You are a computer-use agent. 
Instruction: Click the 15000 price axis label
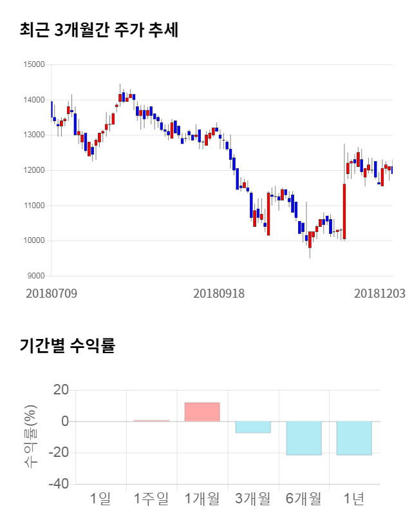coord(33,64)
